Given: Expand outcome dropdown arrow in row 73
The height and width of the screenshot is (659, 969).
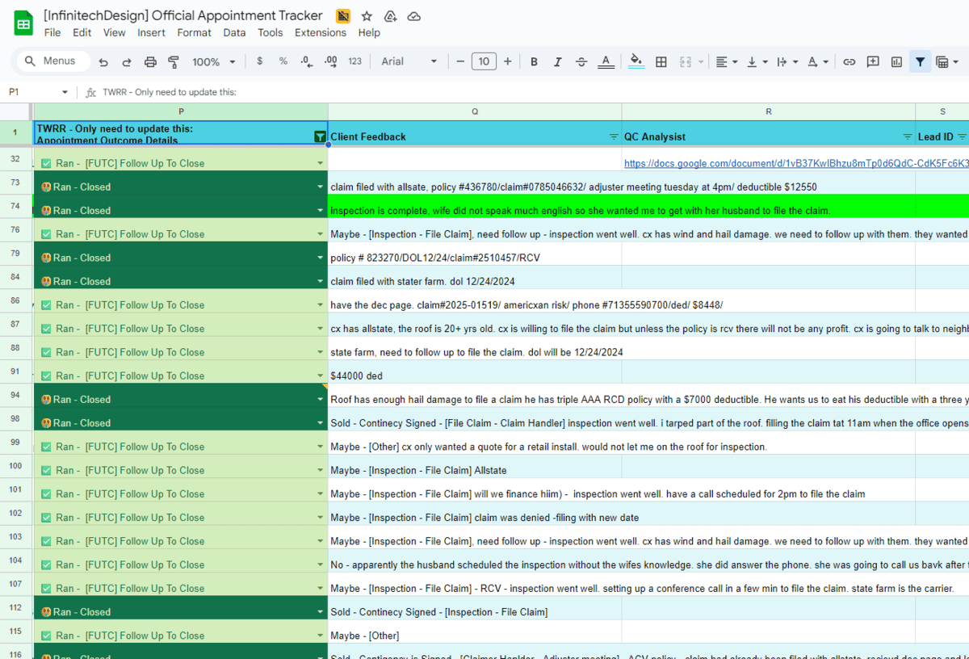Looking at the screenshot, I should coord(320,187).
